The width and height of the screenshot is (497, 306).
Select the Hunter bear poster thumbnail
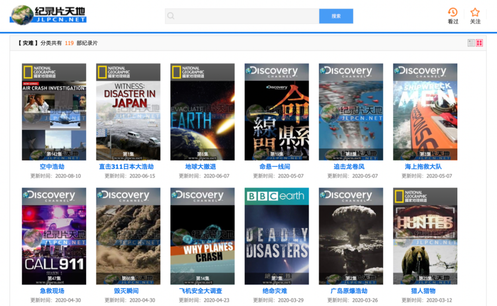(425, 236)
